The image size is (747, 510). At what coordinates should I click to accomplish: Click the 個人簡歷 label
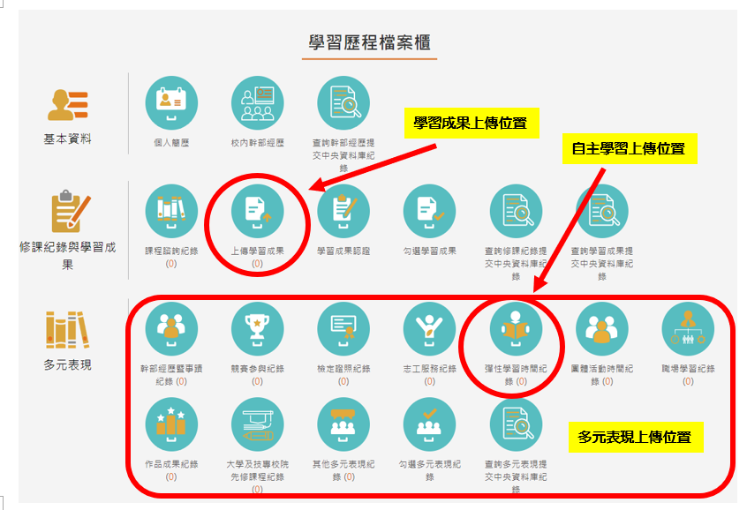[x=171, y=142]
